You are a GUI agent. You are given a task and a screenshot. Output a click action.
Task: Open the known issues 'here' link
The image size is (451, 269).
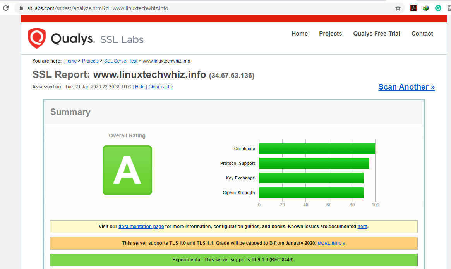click(362, 226)
